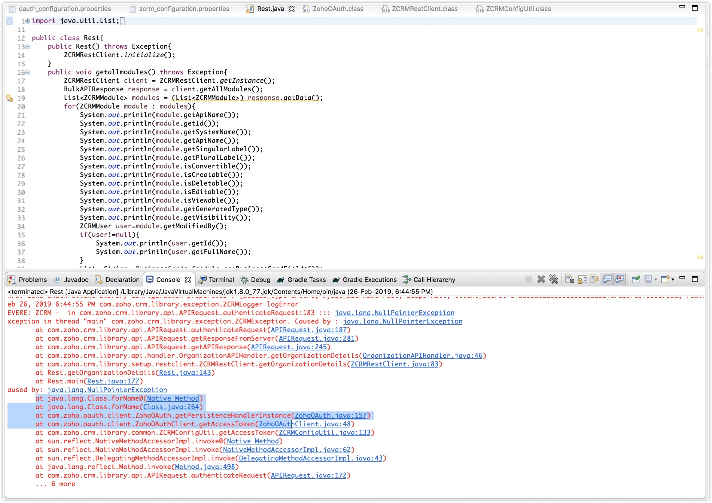Click the Terminate button in Console toolbar
The image size is (712, 503).
[528, 279]
